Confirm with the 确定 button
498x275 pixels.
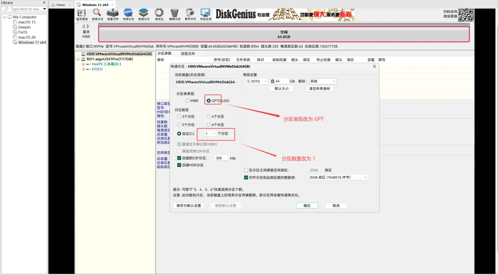click(x=307, y=206)
